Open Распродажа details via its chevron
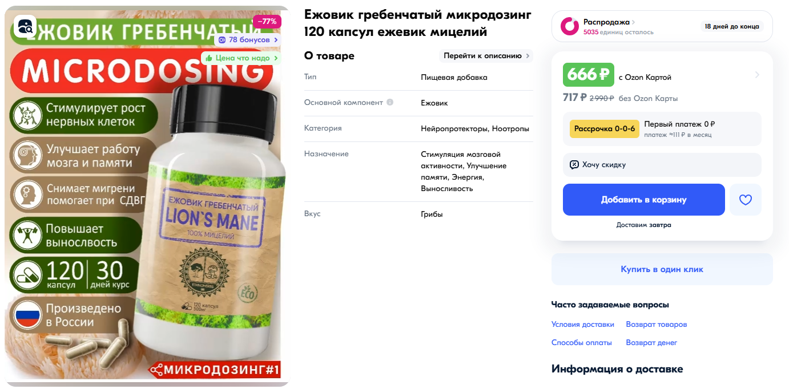 click(x=634, y=22)
